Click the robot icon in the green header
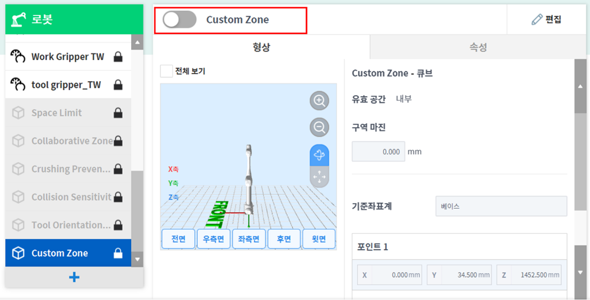Image resolution: width=590 pixels, height=300 pixels. [18, 18]
